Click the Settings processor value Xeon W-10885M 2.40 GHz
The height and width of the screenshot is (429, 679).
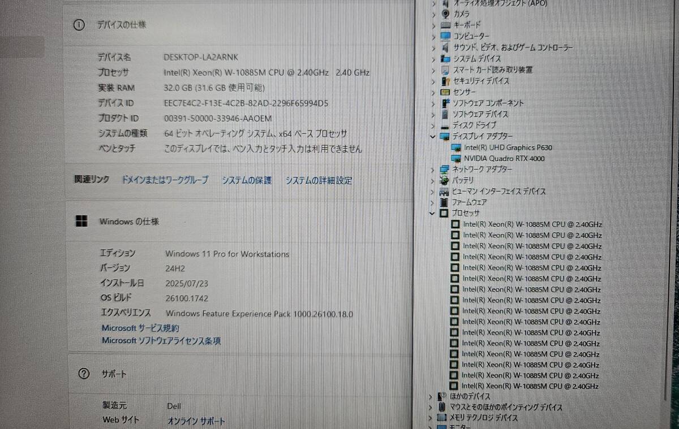click(x=267, y=73)
